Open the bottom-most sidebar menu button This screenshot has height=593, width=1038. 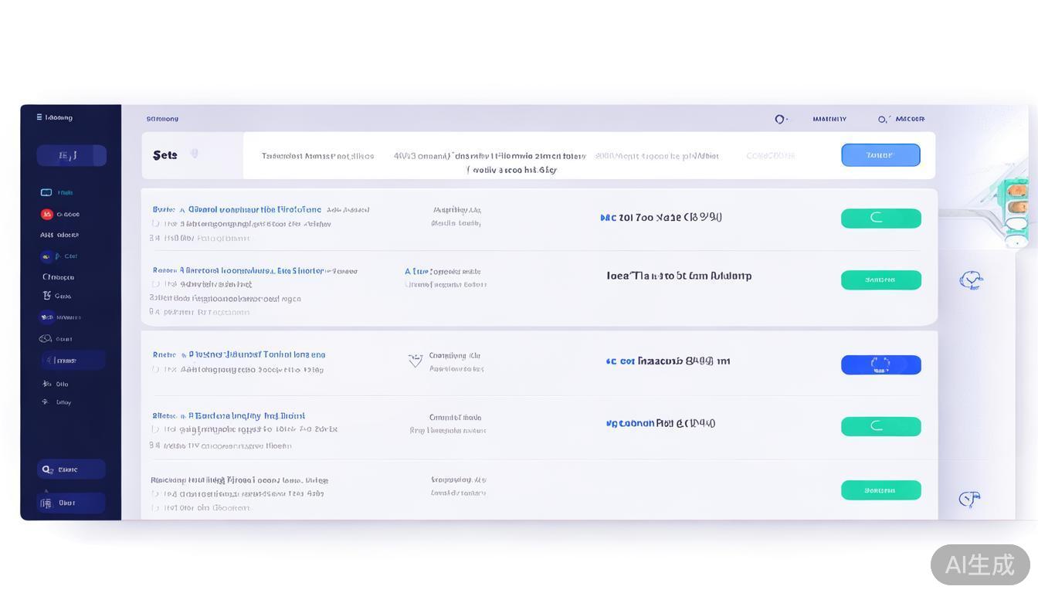coord(71,503)
